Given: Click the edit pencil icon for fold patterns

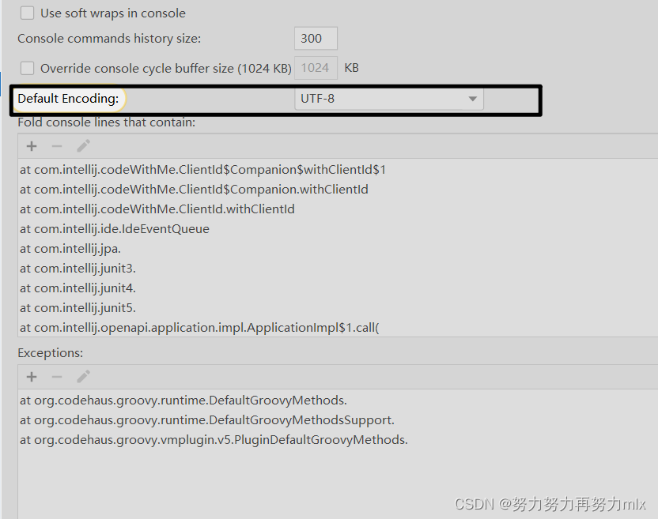Looking at the screenshot, I should pos(83,145).
